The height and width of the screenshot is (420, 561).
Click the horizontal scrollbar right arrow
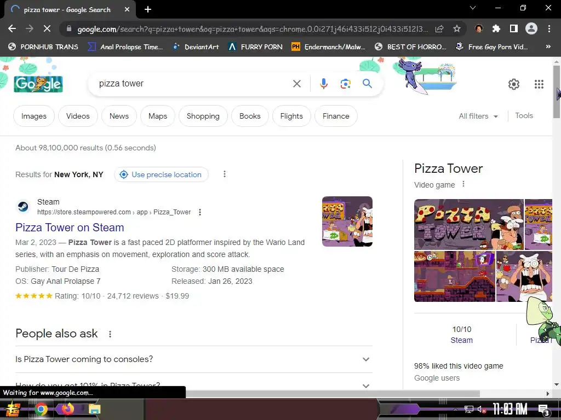547,394
